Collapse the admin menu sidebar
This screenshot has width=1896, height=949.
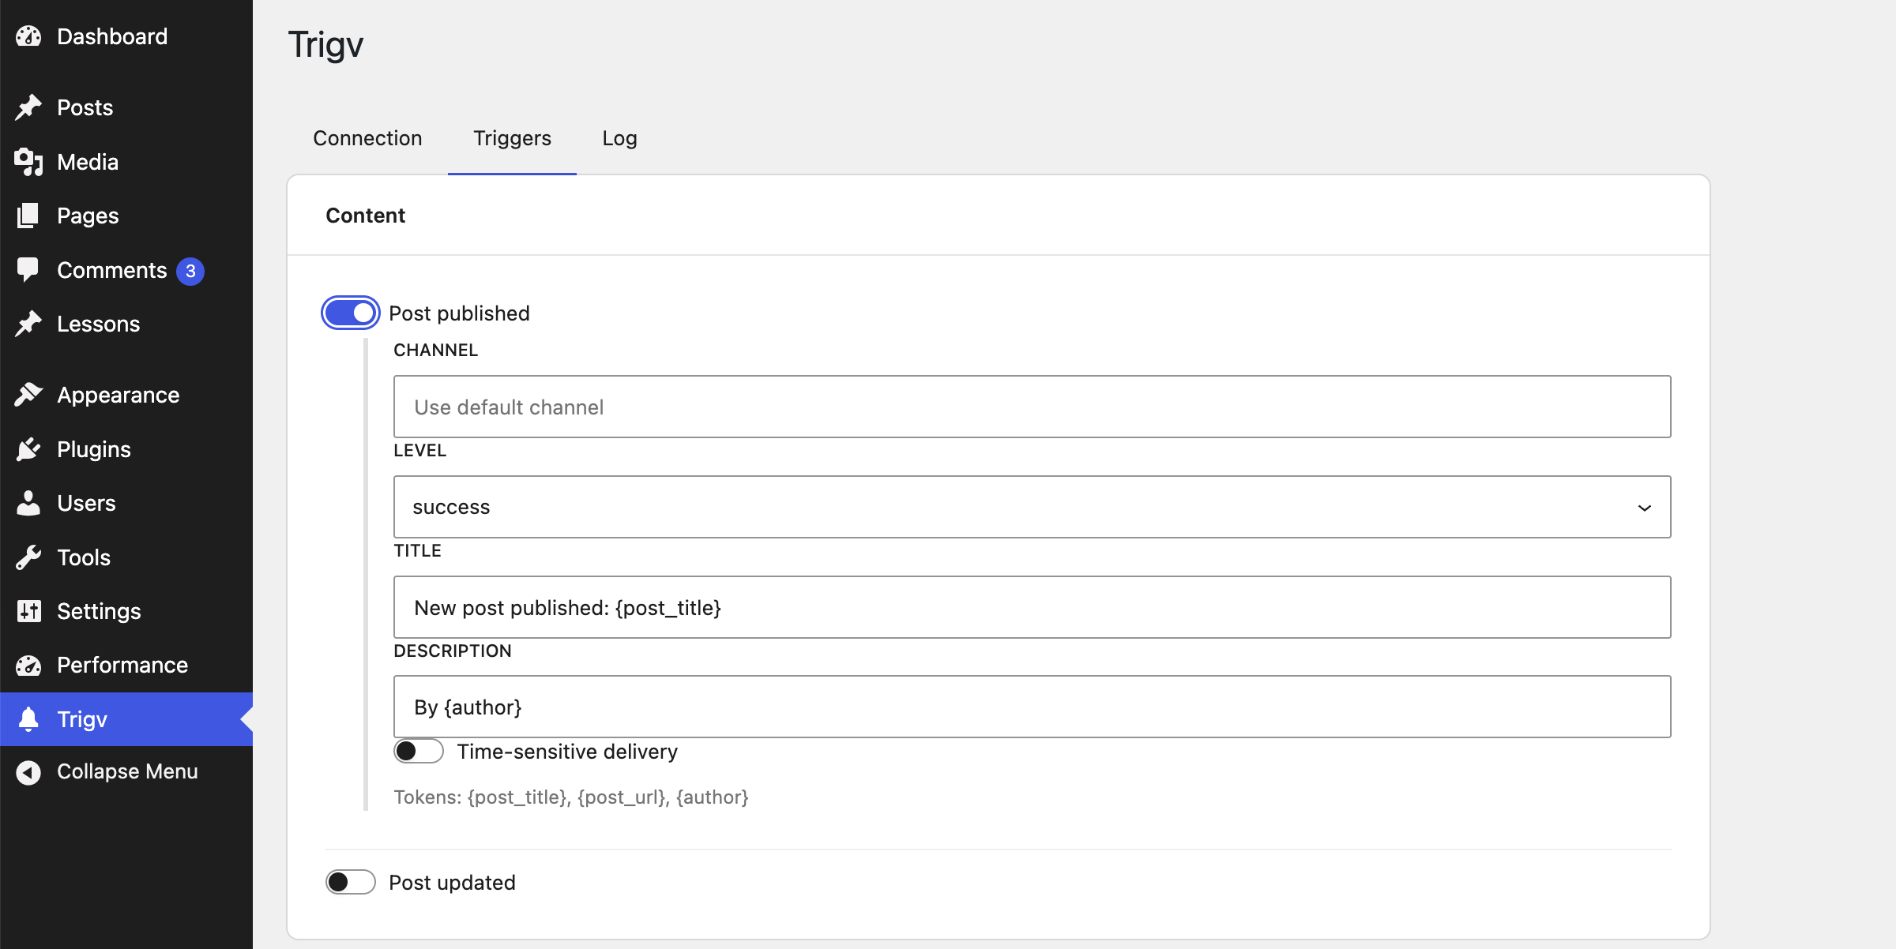point(126,771)
